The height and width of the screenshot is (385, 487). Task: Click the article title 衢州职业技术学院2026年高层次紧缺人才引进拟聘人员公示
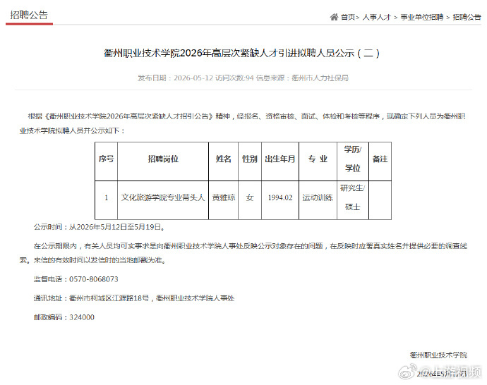coord(241,54)
